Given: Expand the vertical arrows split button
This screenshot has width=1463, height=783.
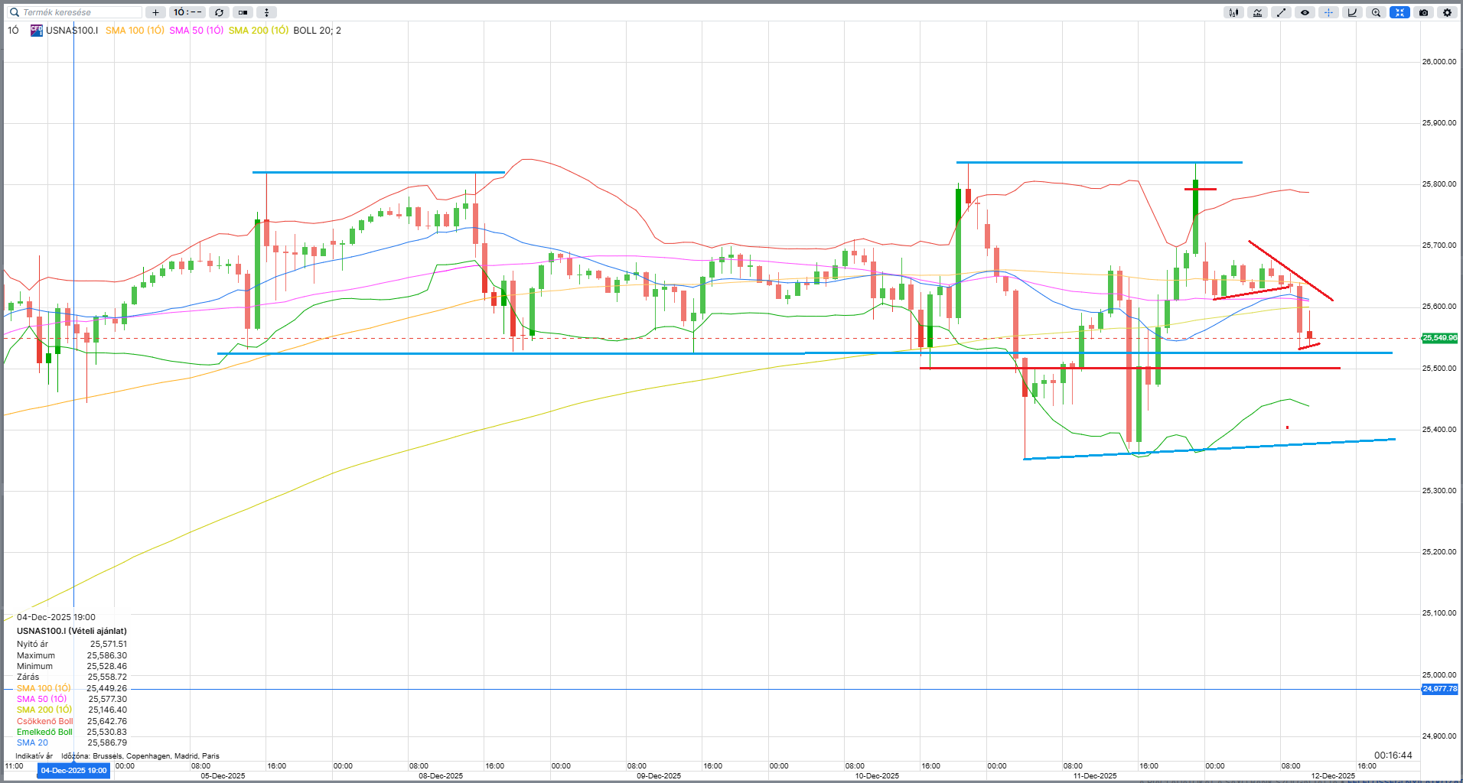Looking at the screenshot, I should tap(266, 12).
